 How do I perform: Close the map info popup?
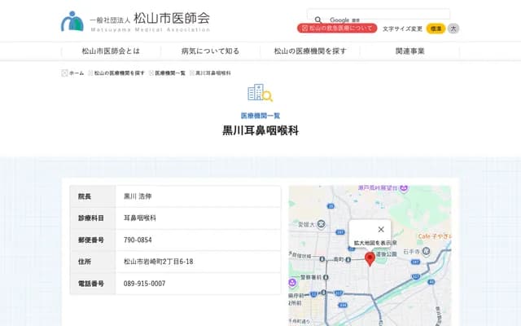pyautogui.click(x=380, y=229)
